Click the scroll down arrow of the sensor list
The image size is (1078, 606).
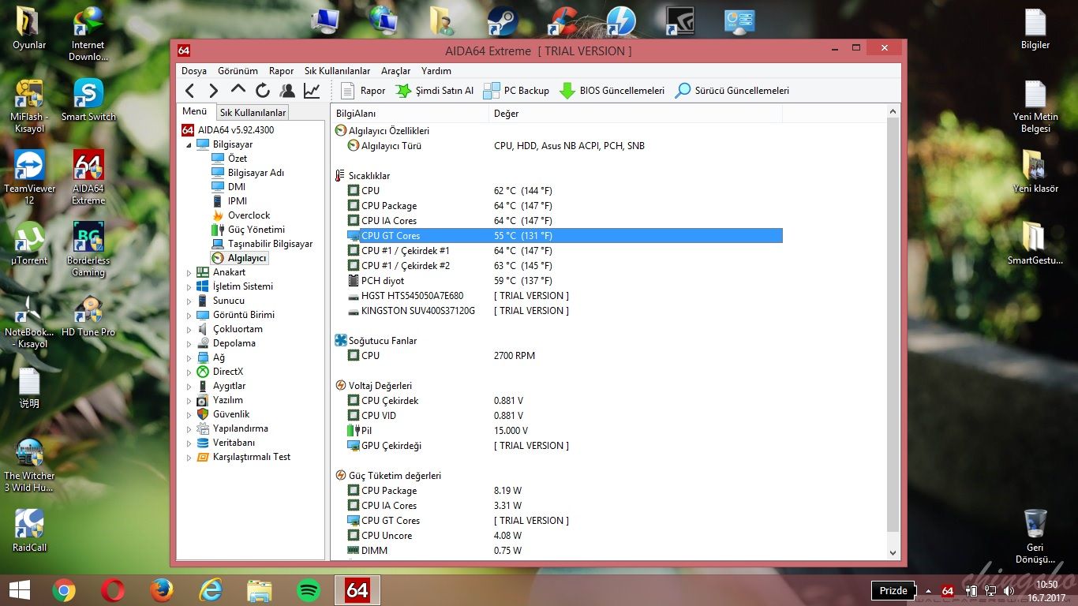pos(893,554)
